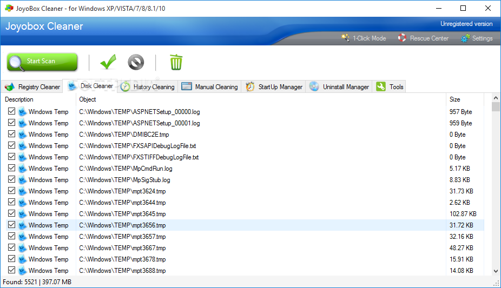The width and height of the screenshot is (501, 288).
Task: Open 1-Click Mode
Action: pyautogui.click(x=369, y=38)
